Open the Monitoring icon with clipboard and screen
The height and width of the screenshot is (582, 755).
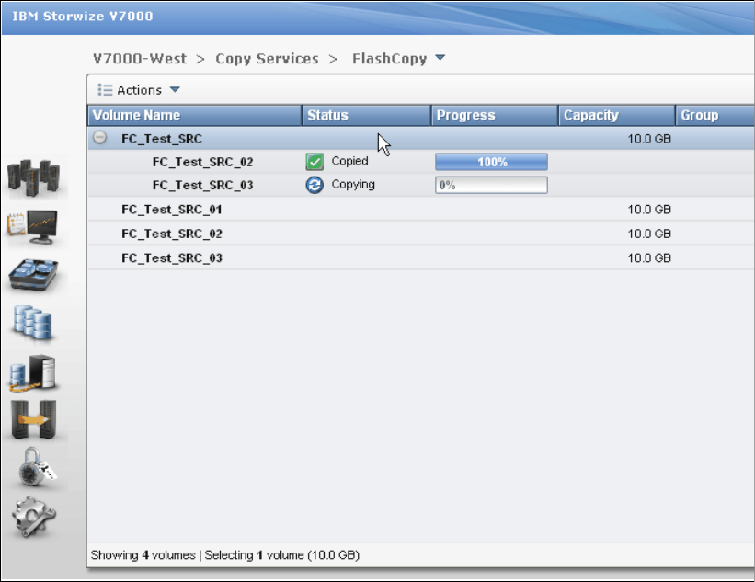point(33,227)
